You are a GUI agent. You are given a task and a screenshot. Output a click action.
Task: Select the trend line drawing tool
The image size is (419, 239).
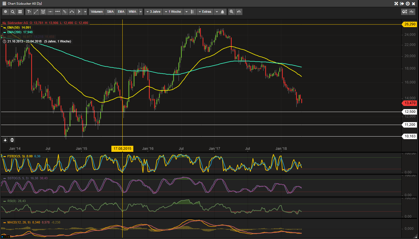pos(36,12)
